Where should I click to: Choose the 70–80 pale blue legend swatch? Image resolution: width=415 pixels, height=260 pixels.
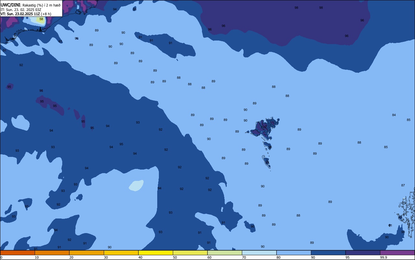(259, 253)
